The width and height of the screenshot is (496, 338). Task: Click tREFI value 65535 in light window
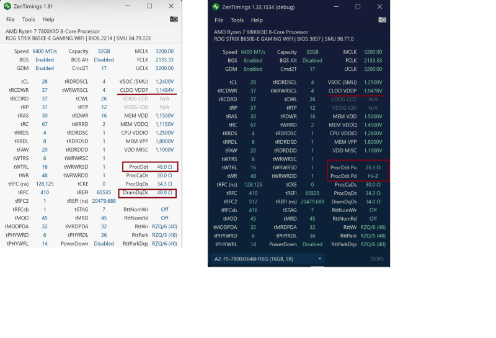point(104,192)
